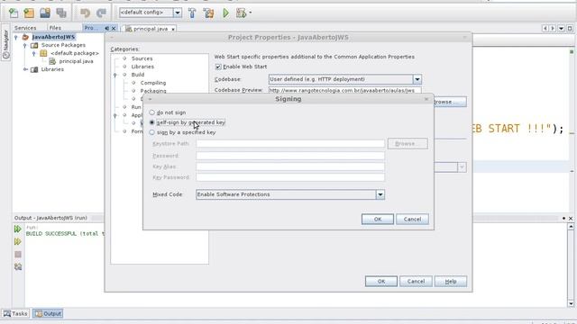Click the Redo toolbar icon

pos(101,13)
